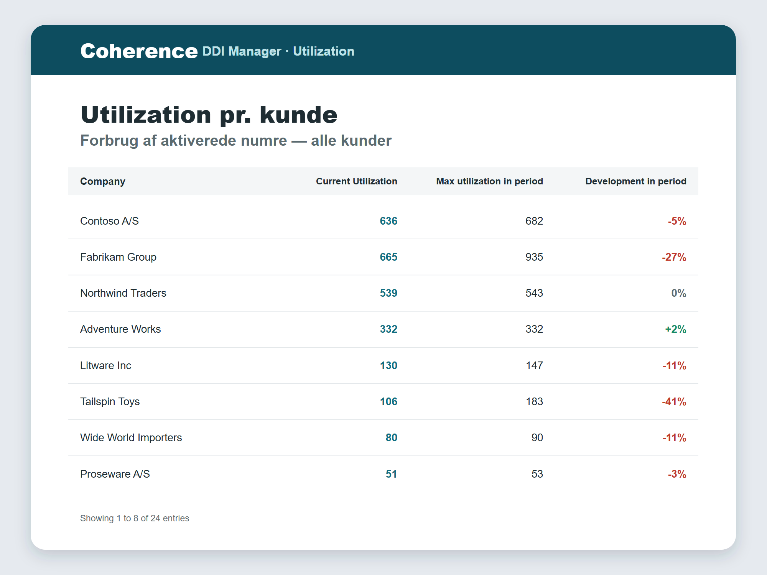The image size is (767, 575).
Task: Click Wide World Importers -11% development value
Action: [x=675, y=438]
